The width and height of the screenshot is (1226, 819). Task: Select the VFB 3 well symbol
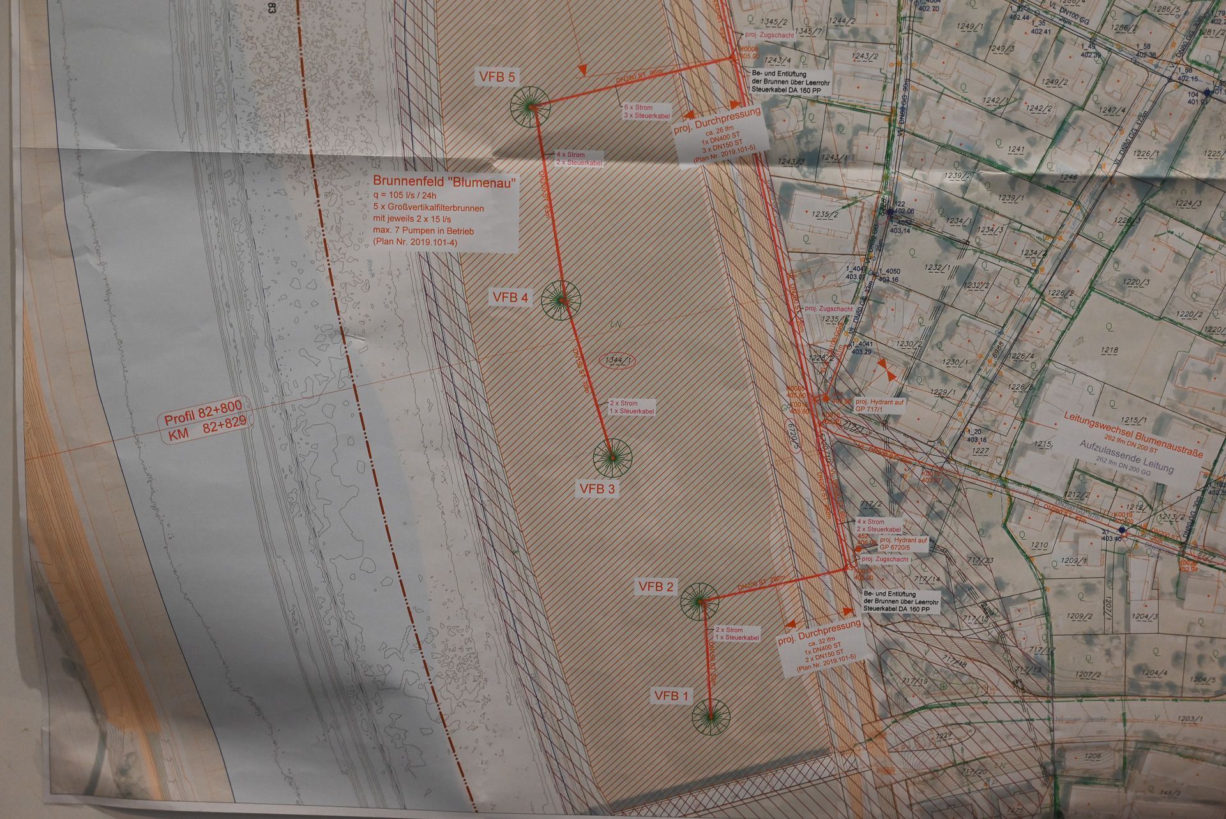click(612, 456)
